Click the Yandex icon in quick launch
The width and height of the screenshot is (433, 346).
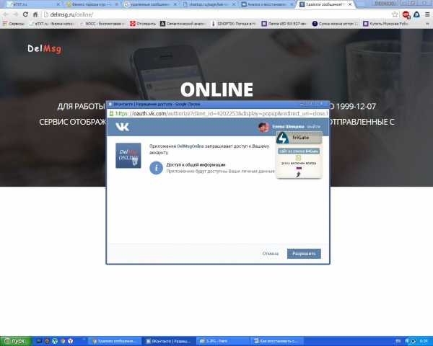(x=71, y=341)
